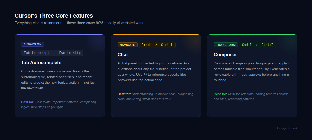The image size is (312, 140).
Task: Select the ALWAYS ON badge
Action: (32, 44)
